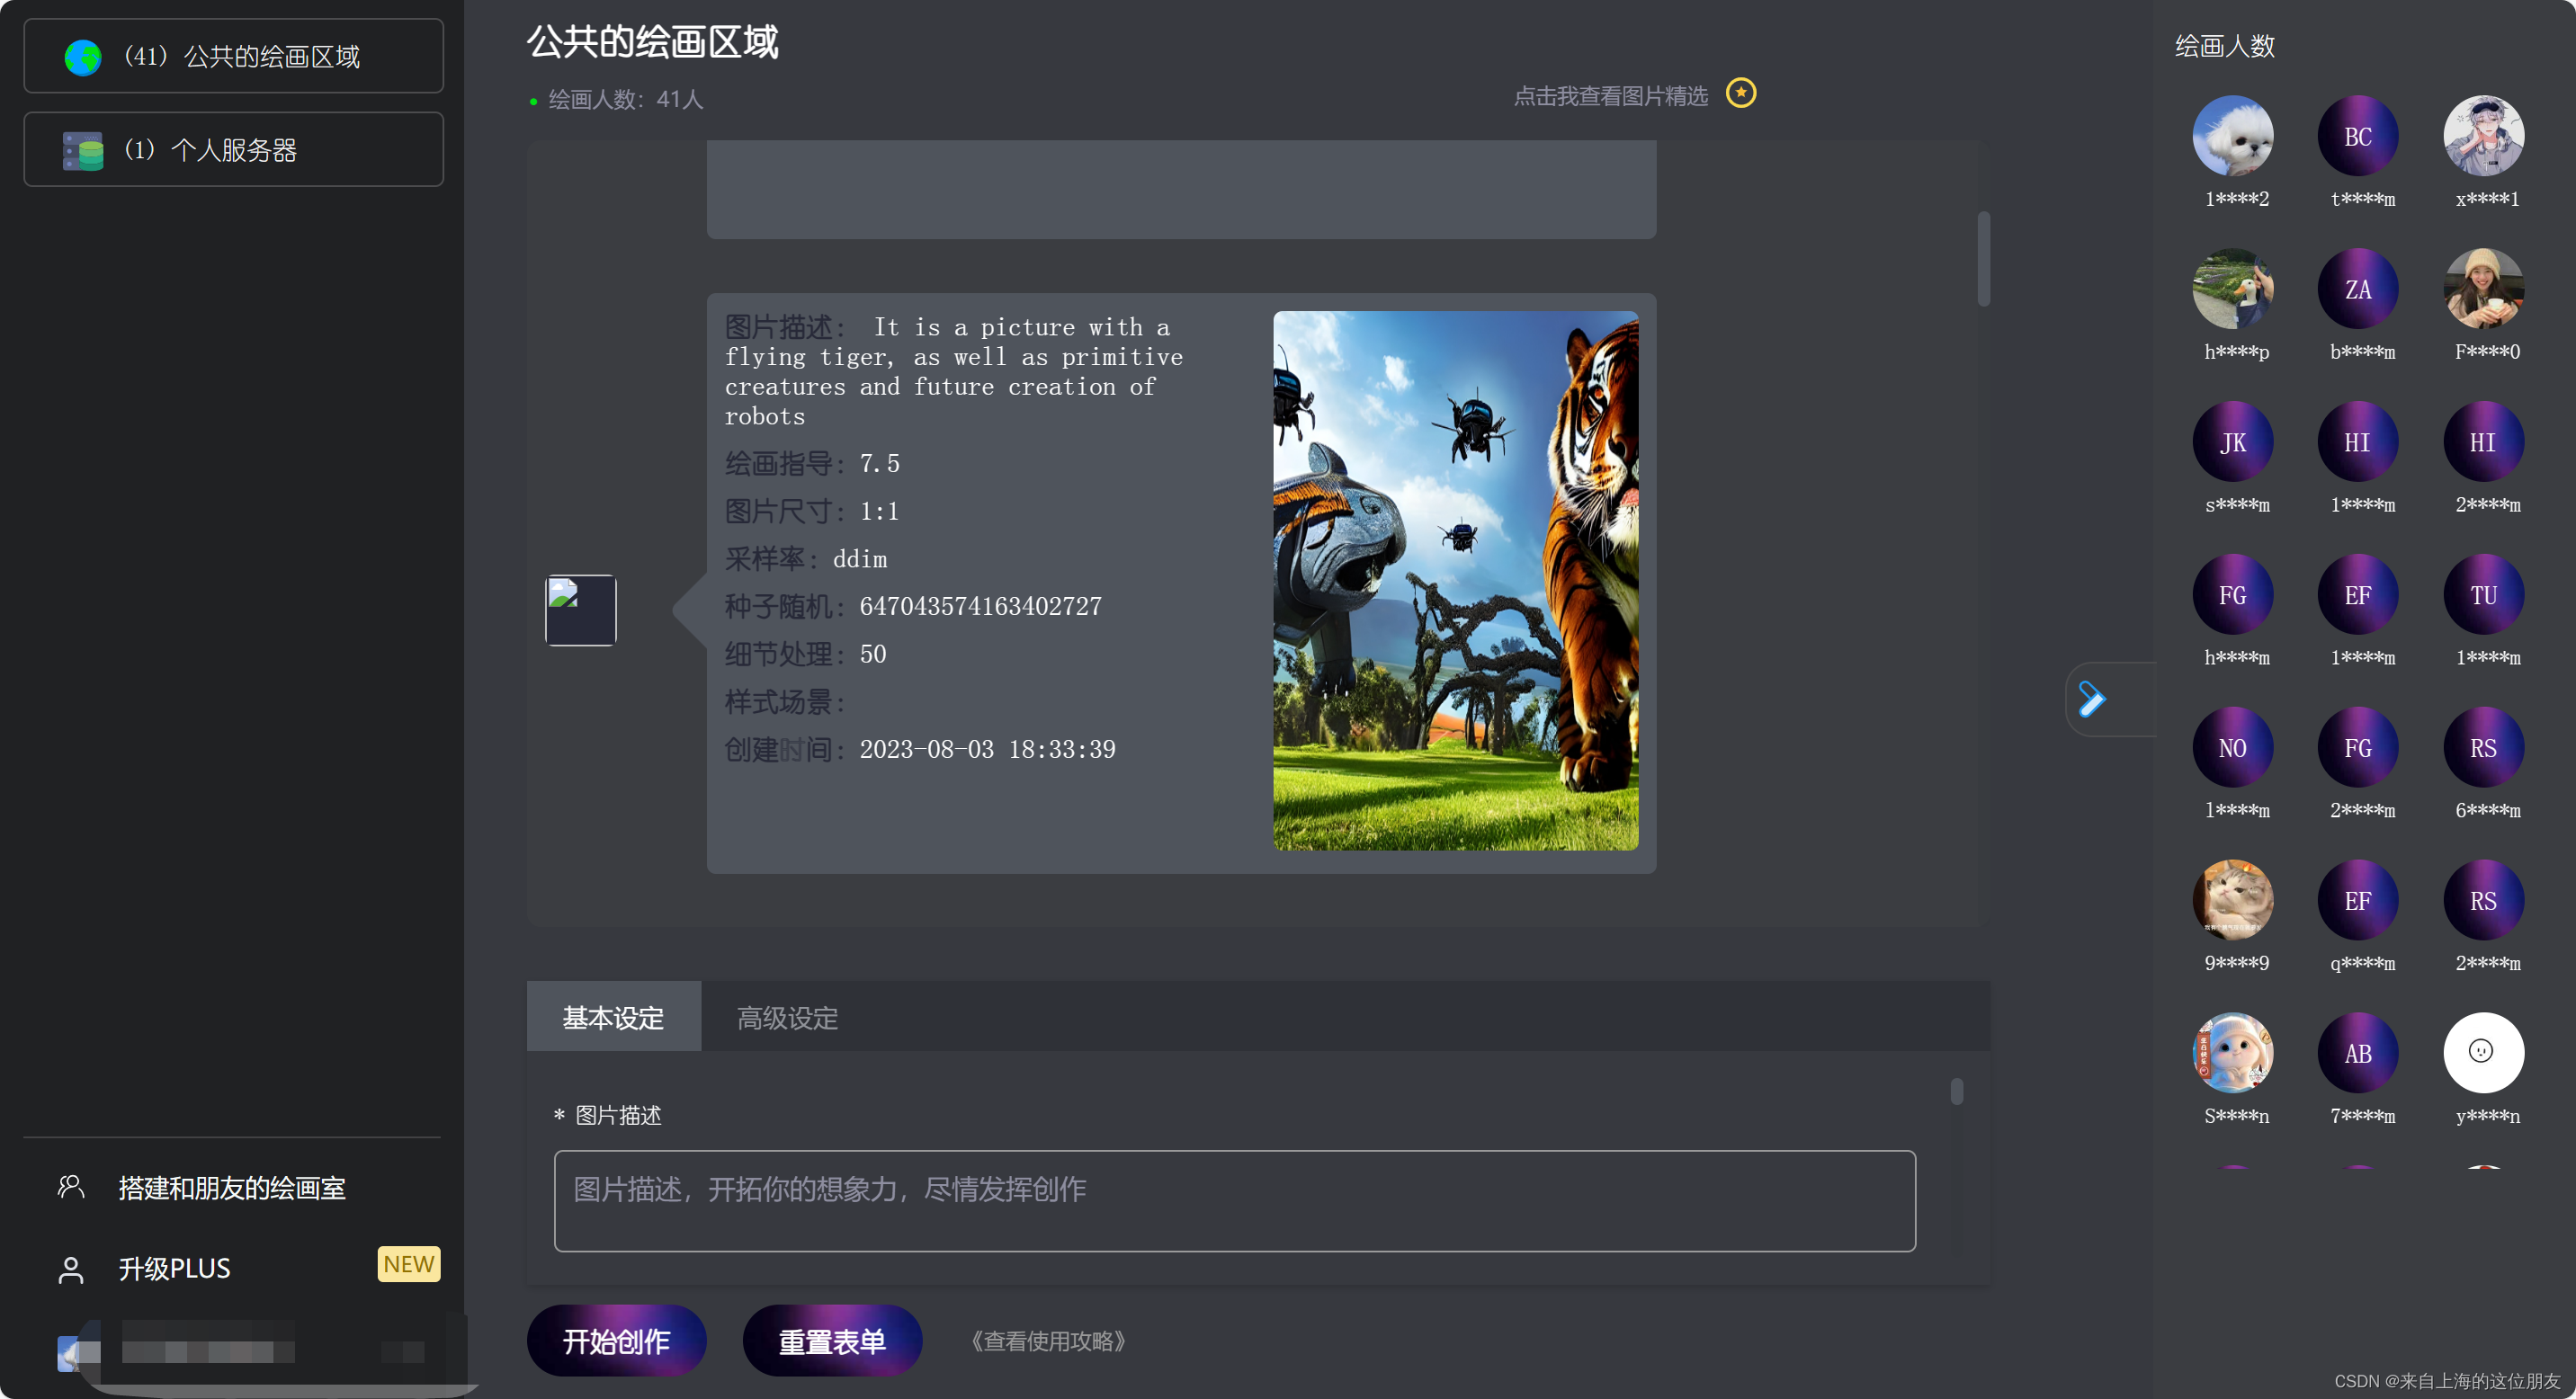Click the puppy avatar of user 1****2
This screenshot has height=1399, width=2576.
(x=2234, y=135)
